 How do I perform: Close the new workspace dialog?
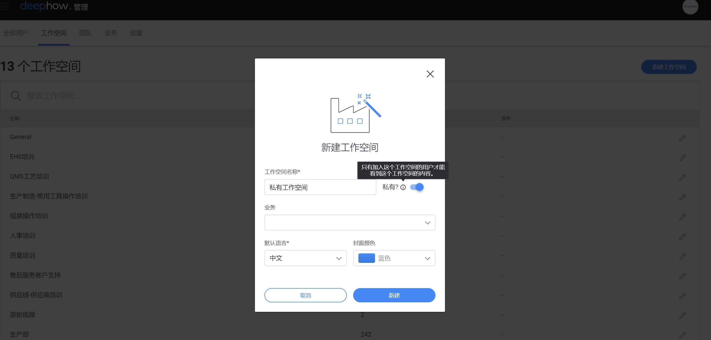tap(430, 74)
